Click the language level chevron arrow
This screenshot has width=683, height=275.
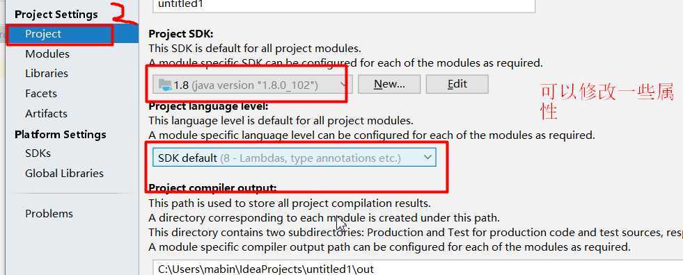pyautogui.click(x=427, y=157)
